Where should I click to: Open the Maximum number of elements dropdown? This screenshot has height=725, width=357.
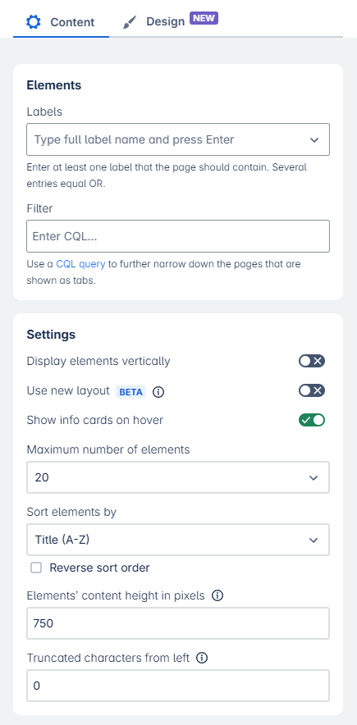tap(178, 477)
